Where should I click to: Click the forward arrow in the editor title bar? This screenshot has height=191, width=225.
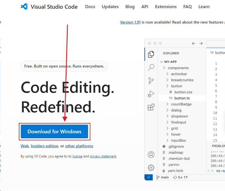click(201, 43)
